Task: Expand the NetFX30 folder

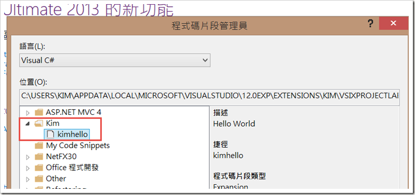Action: [28, 157]
